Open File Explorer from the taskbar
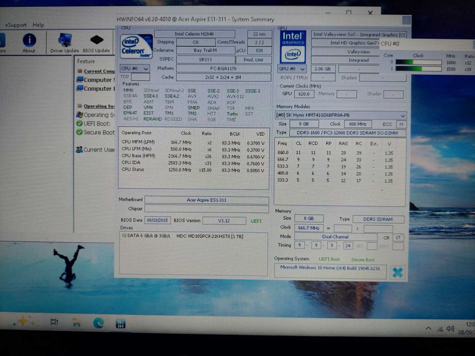475x356 pixels. 77,323
